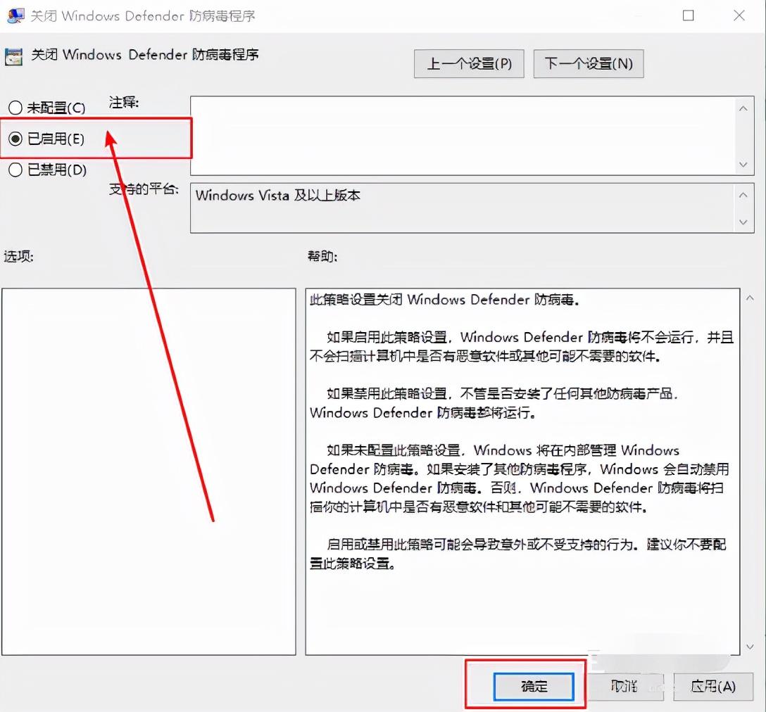
Task: Select the 已禁用(D) radio button
Action: [x=15, y=170]
